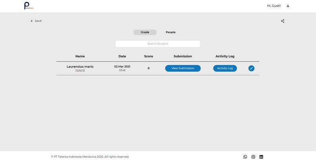
Task: Focus the Search Student field
Action: point(158,44)
